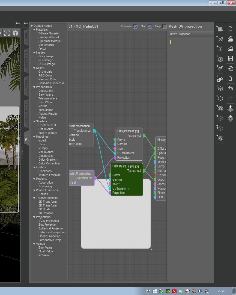Select Glossy Material in node list

49,37
